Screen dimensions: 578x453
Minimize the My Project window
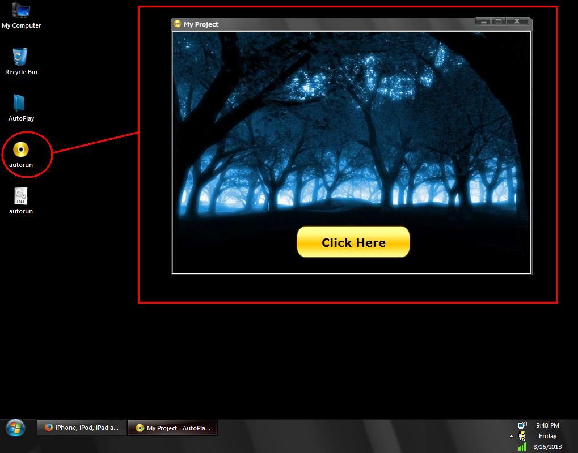coord(484,22)
